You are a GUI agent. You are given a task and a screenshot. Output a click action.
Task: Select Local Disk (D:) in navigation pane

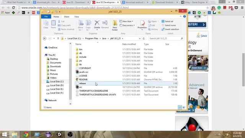pos(55,85)
